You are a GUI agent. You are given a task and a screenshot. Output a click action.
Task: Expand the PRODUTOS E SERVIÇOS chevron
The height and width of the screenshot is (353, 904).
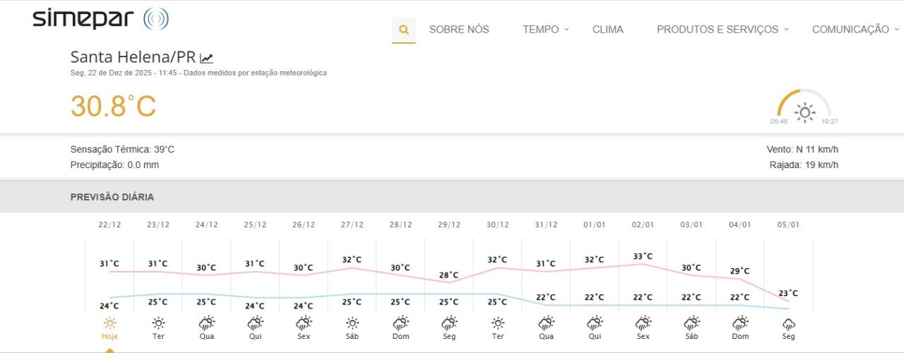pos(785,29)
